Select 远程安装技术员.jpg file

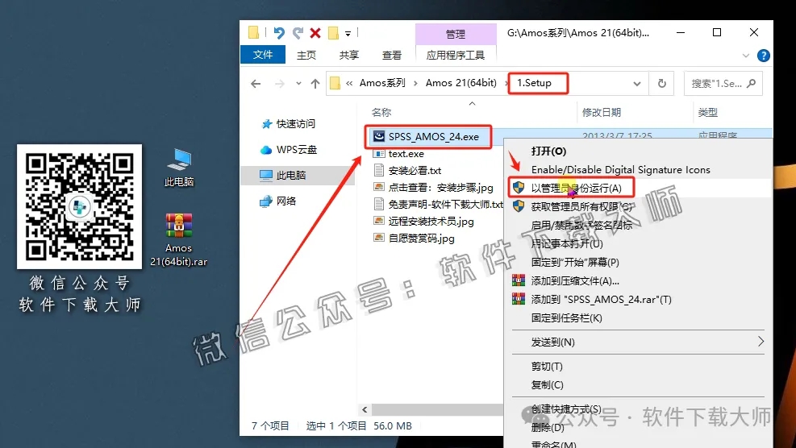point(431,222)
